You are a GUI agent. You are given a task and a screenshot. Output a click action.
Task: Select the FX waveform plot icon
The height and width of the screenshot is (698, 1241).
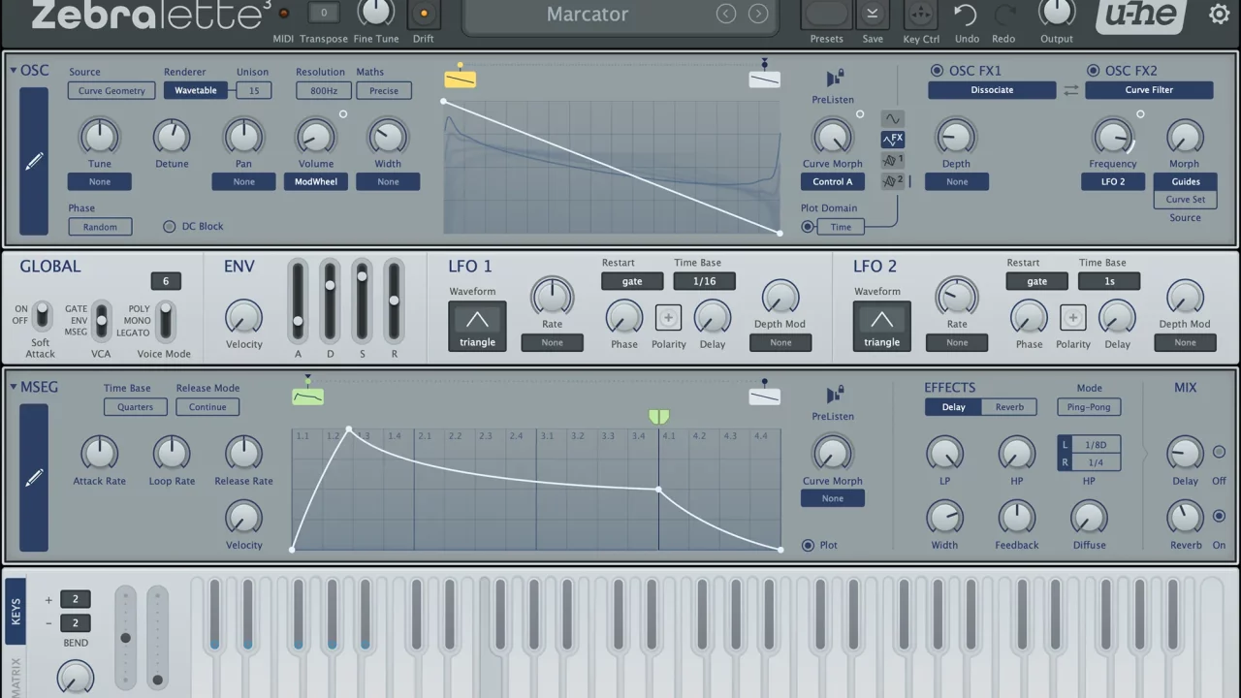click(892, 140)
